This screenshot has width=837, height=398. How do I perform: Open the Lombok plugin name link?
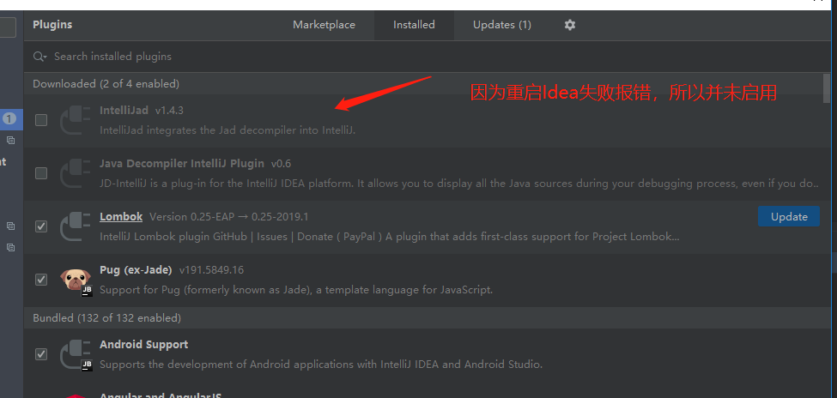tap(121, 217)
